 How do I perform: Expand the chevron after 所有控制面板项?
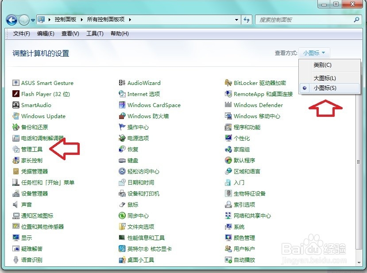tap(130, 19)
